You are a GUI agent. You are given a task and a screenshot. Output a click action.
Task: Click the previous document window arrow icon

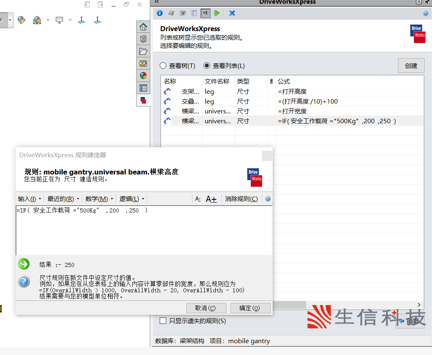[87, 5]
